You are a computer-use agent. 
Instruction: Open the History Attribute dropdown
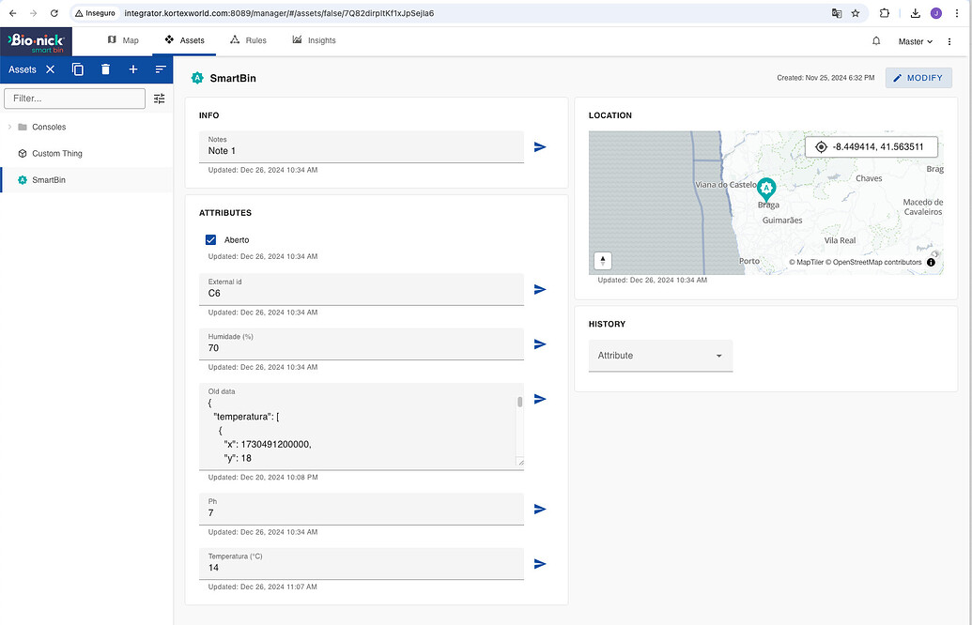[x=660, y=356]
